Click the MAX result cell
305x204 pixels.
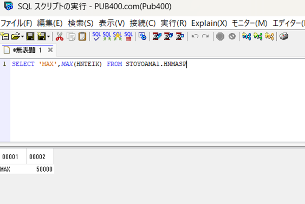13,169
